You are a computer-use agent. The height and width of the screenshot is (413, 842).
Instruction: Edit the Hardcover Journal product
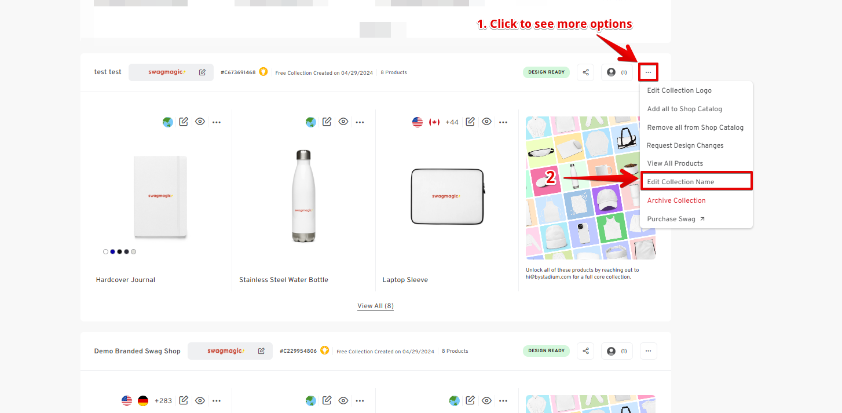point(184,122)
